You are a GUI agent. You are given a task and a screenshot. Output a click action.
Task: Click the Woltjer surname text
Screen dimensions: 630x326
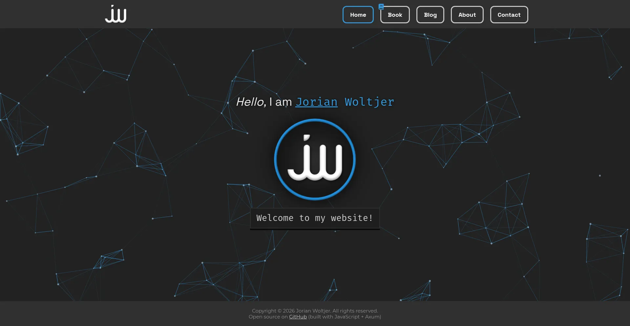click(x=369, y=102)
